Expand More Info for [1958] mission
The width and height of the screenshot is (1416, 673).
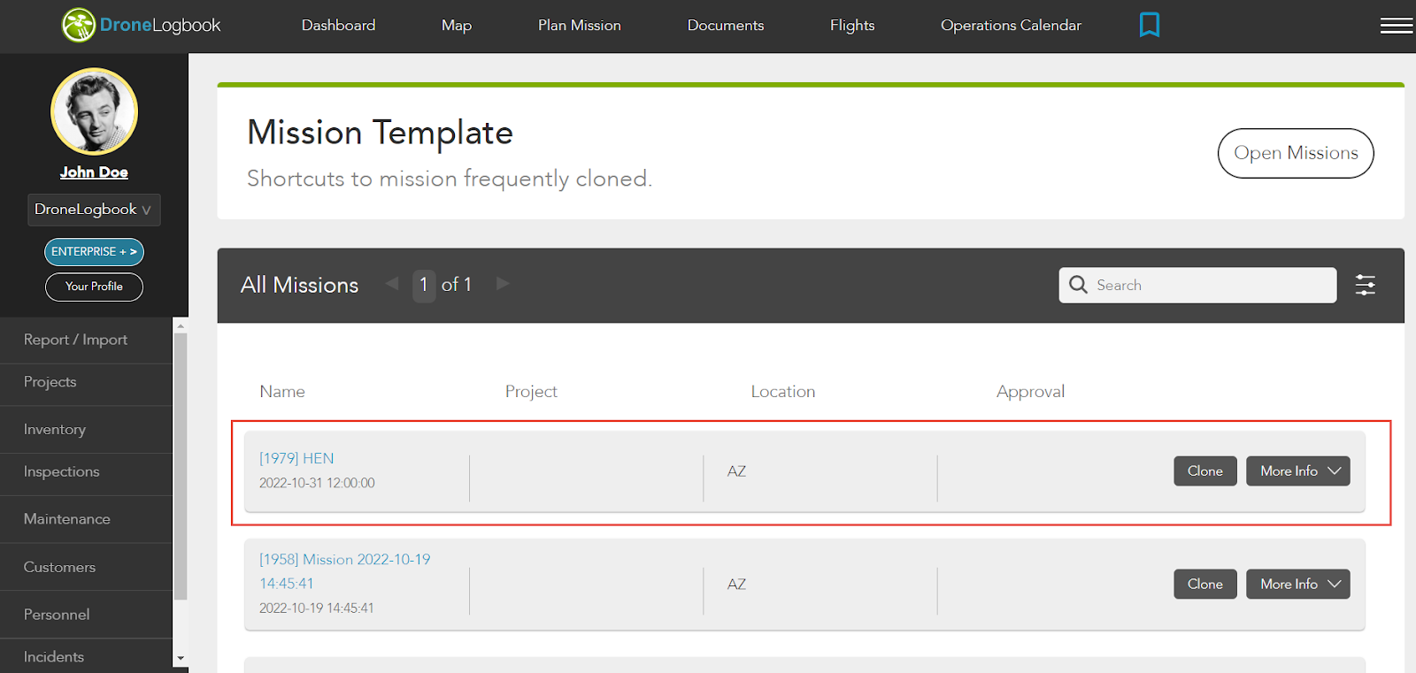(1298, 584)
